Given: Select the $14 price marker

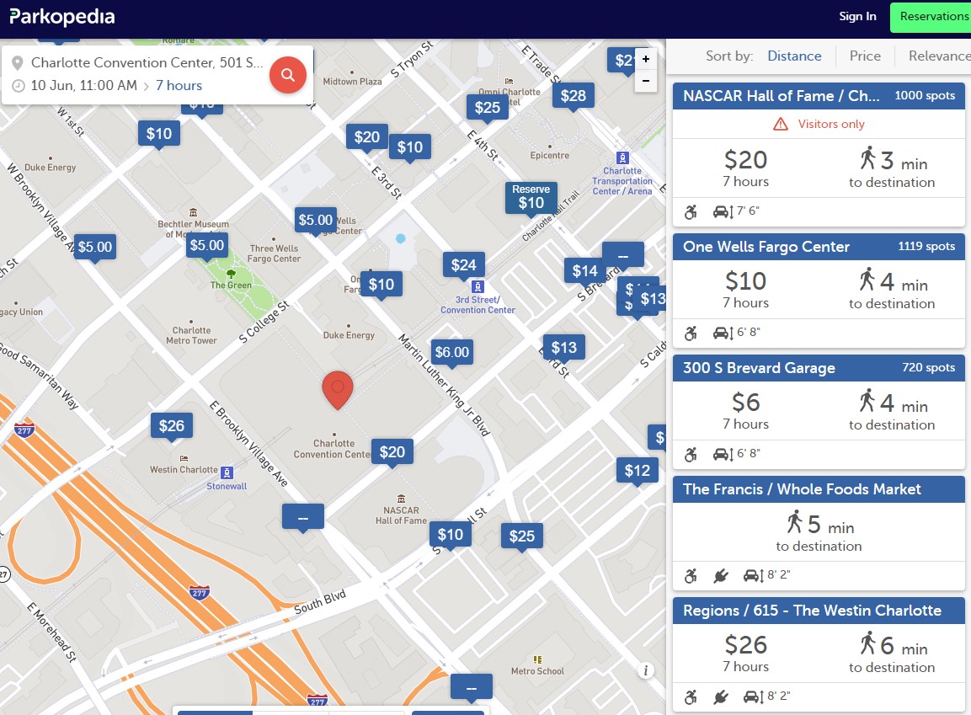Looking at the screenshot, I should (x=584, y=270).
